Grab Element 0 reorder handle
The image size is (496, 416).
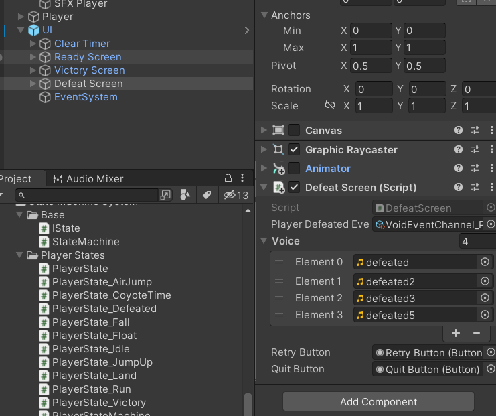279,262
